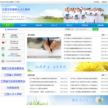
Task: Open the 政策法规 navigation menu
Action: 39,25
